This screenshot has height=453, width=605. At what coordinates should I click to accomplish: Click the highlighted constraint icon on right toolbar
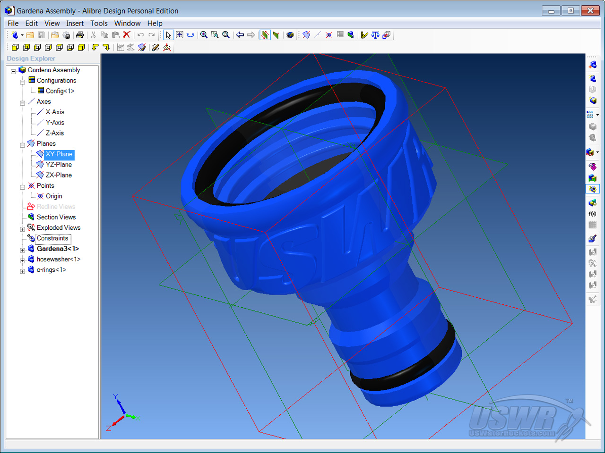[x=593, y=189]
